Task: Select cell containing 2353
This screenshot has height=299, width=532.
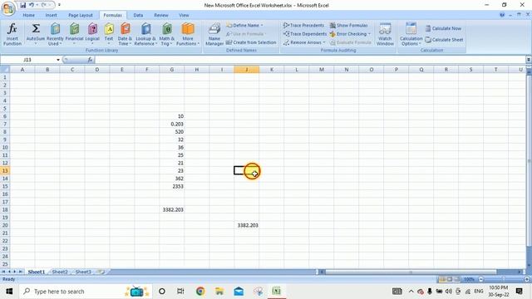Action: click(172, 186)
